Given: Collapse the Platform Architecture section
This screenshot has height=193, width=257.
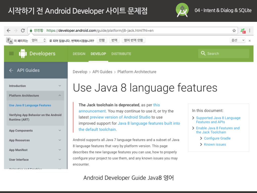Looking at the screenshot, I should (x=60, y=95).
